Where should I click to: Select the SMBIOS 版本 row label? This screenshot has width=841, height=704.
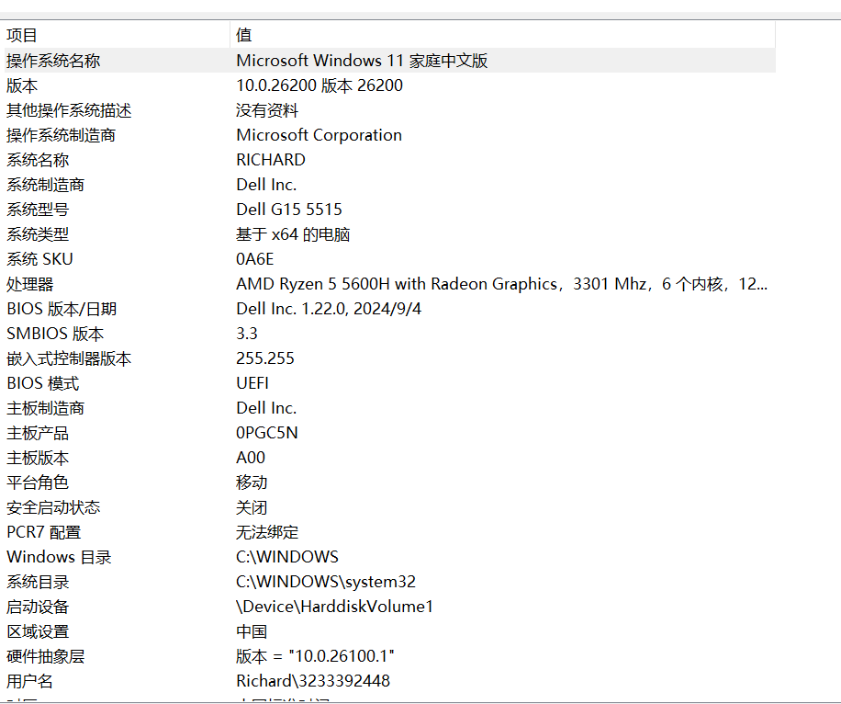[x=55, y=334]
